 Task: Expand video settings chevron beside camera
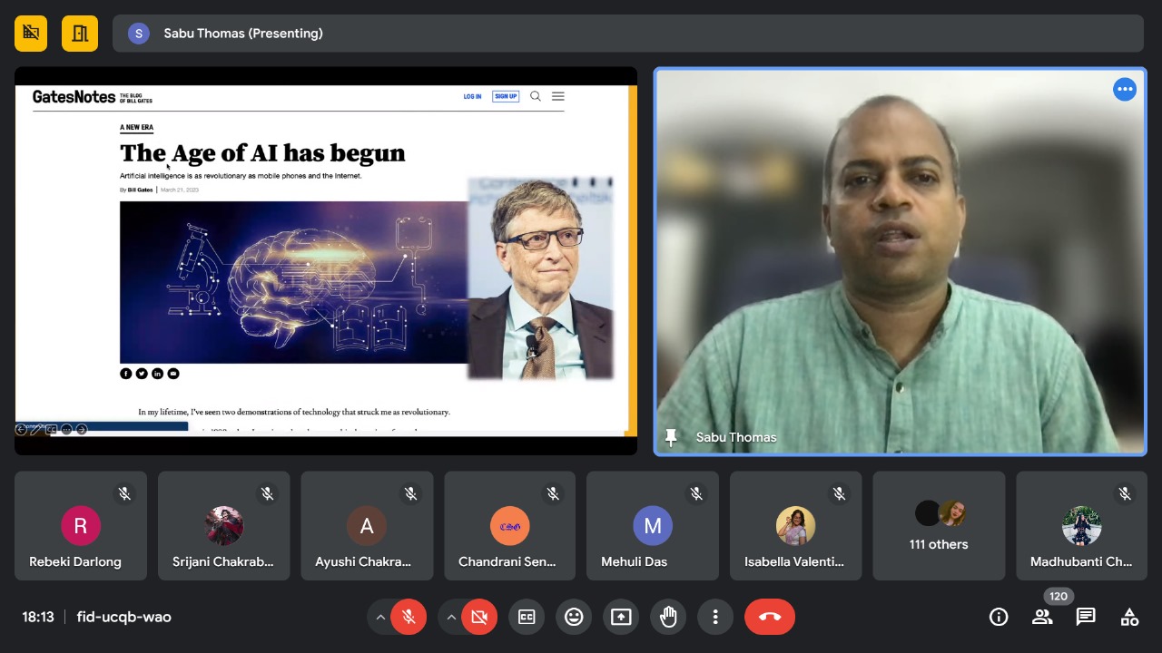point(451,617)
